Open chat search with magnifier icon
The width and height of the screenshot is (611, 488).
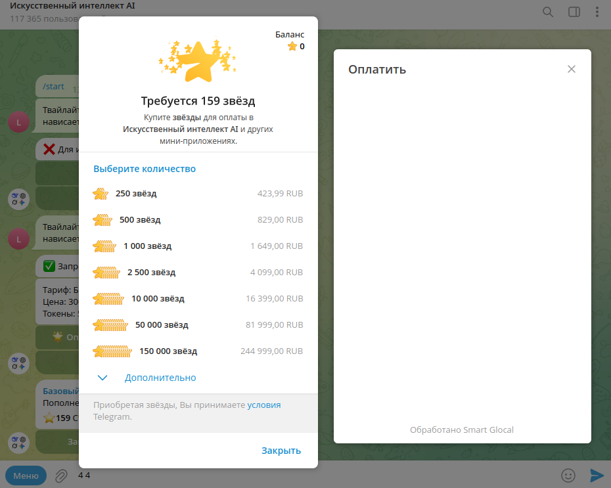tap(548, 12)
